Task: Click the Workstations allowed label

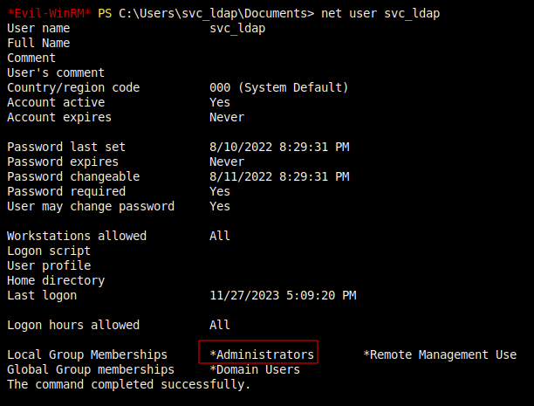Action: pos(77,236)
